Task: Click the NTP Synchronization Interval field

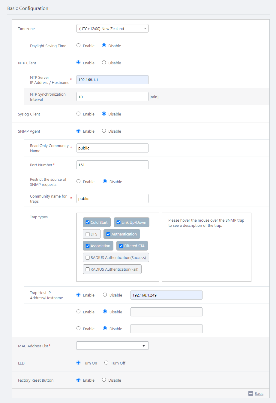Action: pos(112,97)
